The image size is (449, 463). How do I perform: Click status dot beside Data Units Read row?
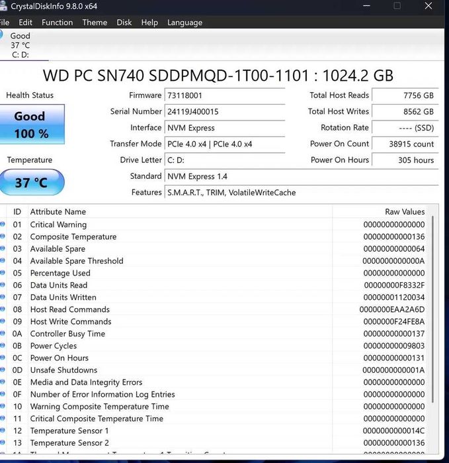click(3, 285)
